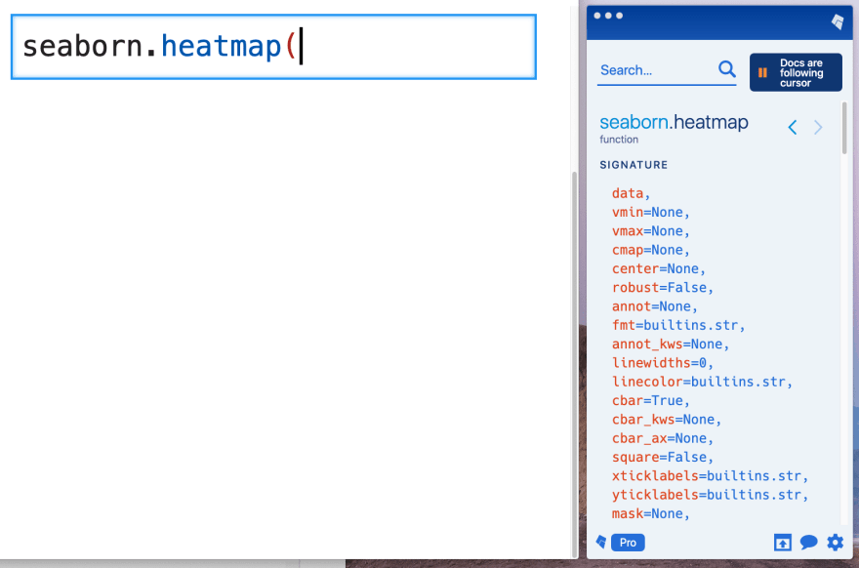Click the Kite logo beside Pro
The height and width of the screenshot is (568, 859).
tap(601, 543)
